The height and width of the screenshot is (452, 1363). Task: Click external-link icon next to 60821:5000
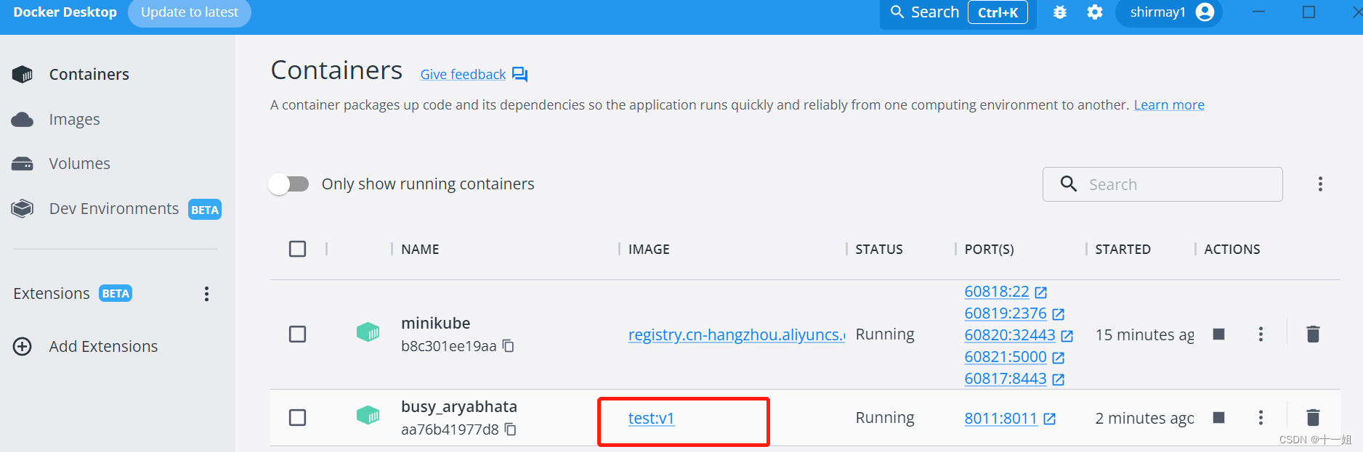pos(1058,358)
